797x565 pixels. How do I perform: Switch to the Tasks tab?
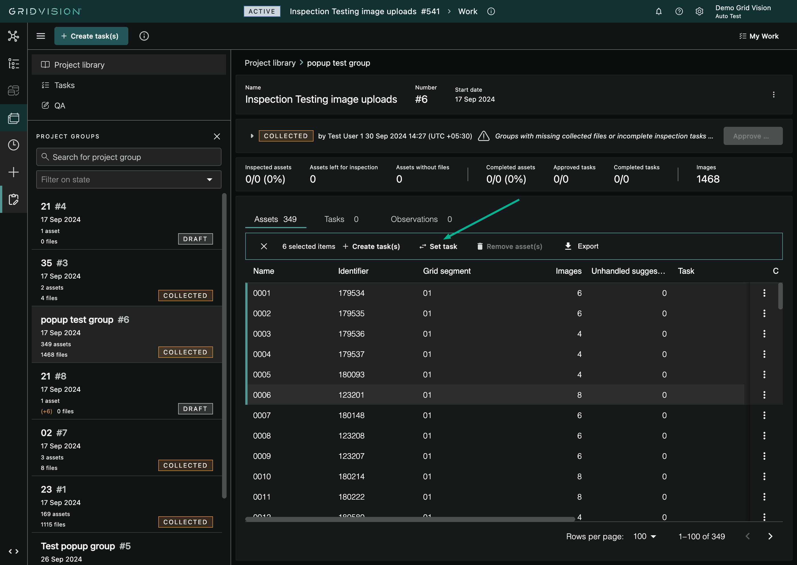coord(341,219)
